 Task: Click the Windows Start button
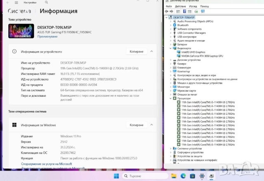[x=116, y=176]
